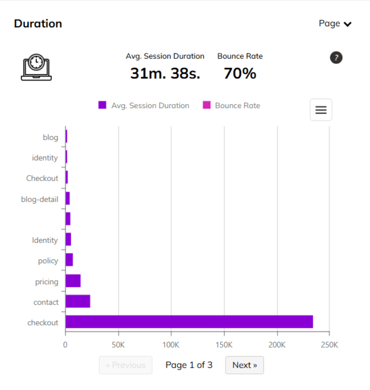The height and width of the screenshot is (390, 370).
Task: Click the 31m. 38s. duration value
Action: pyautogui.click(x=165, y=73)
